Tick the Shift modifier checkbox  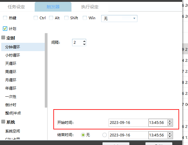tap(66, 18)
